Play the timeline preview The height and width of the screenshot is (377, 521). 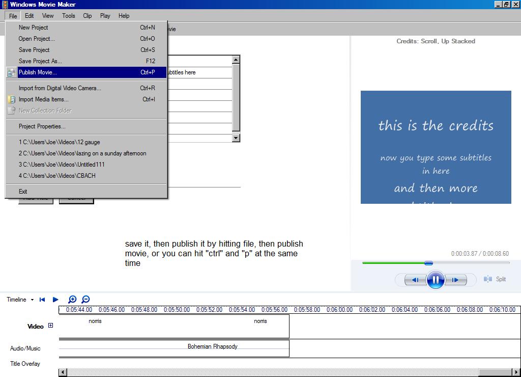pyautogui.click(x=55, y=300)
